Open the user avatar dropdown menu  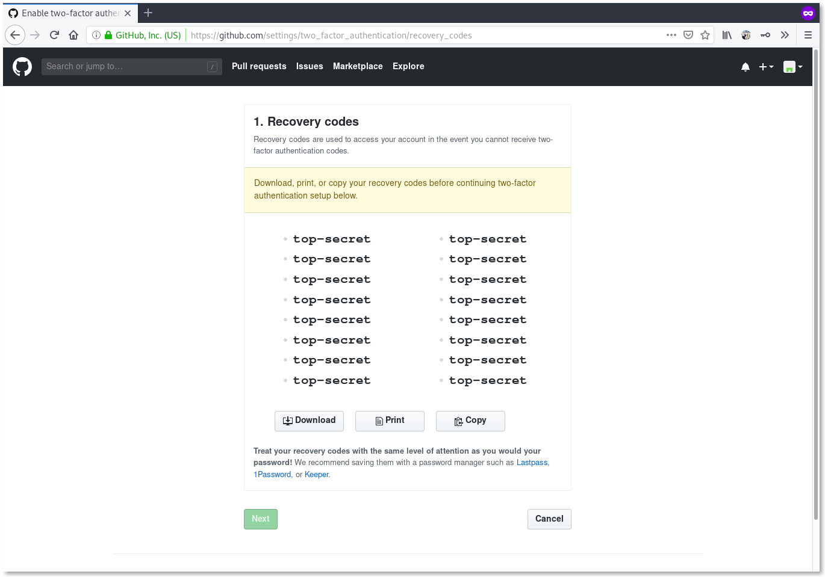[792, 67]
